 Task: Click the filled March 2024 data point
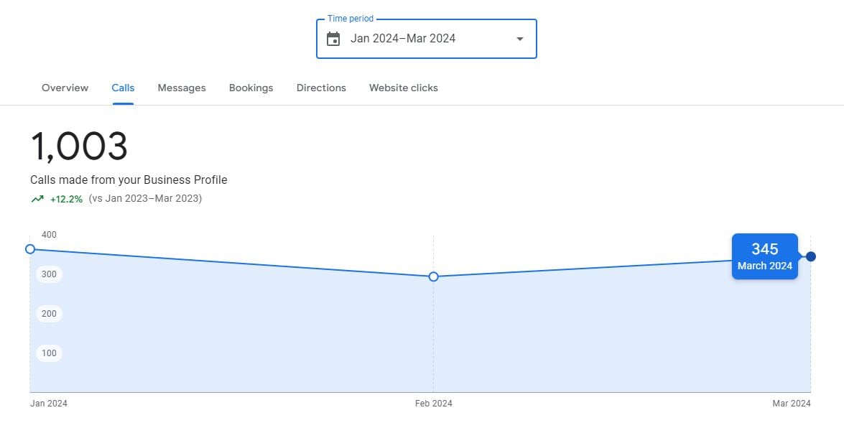click(811, 256)
